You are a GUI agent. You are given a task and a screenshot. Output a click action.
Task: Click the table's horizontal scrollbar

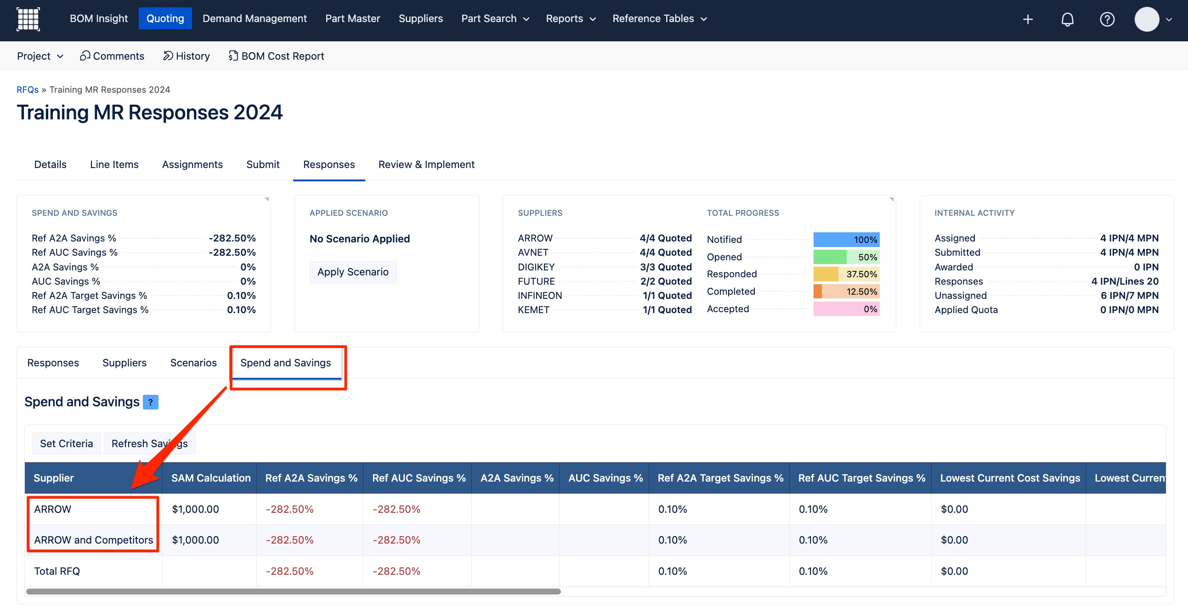(293, 591)
